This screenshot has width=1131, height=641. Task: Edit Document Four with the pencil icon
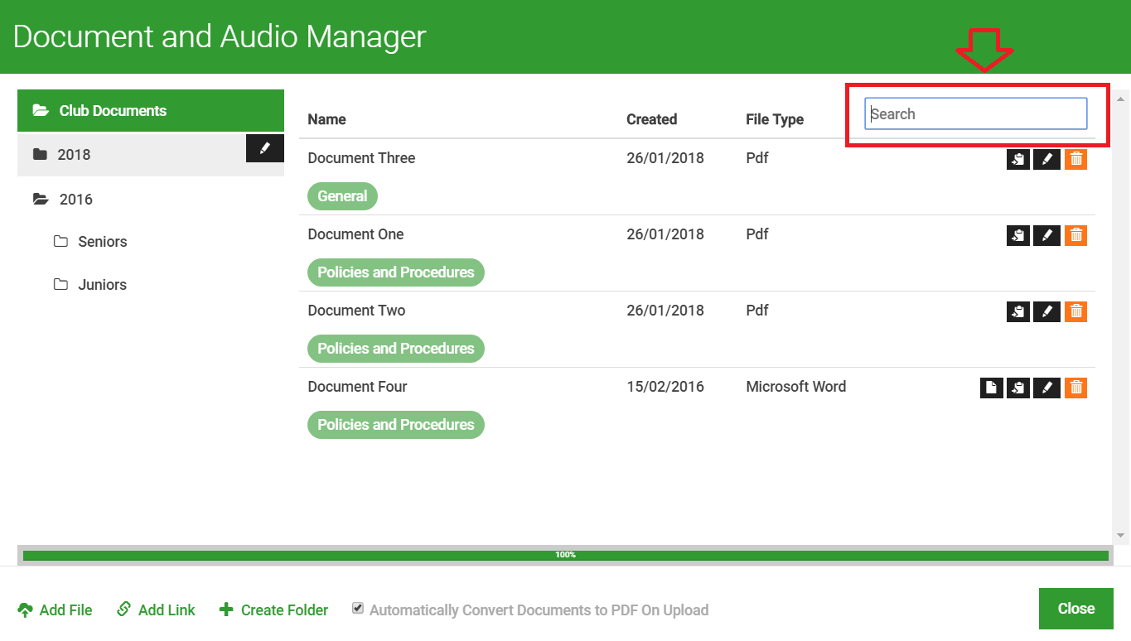[x=1047, y=388]
